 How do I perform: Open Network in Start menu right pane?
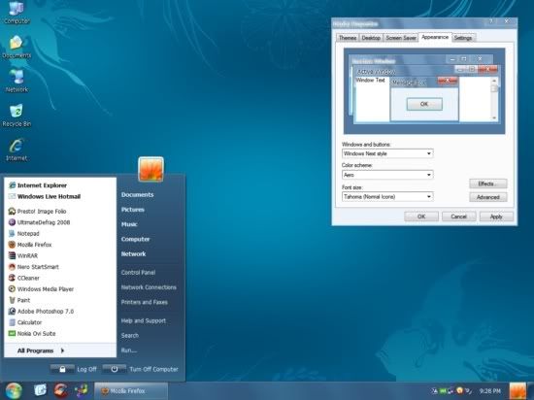pyautogui.click(x=133, y=254)
